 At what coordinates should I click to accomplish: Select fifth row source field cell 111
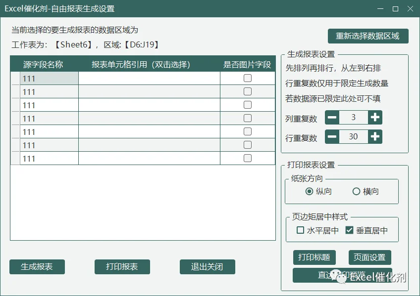pos(50,132)
